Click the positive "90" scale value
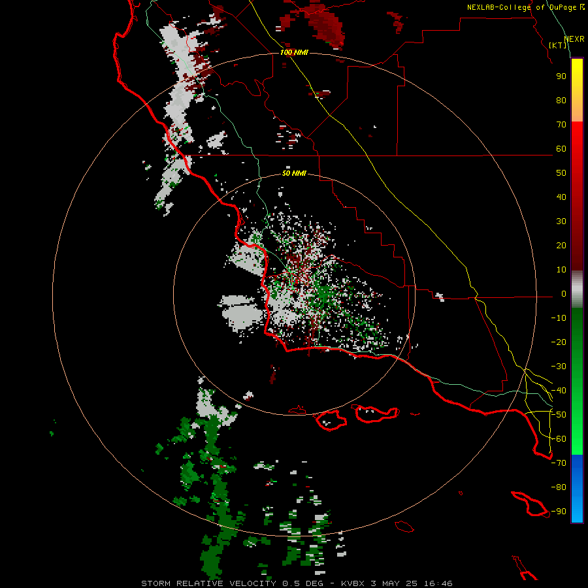588x588 pixels. (561, 76)
